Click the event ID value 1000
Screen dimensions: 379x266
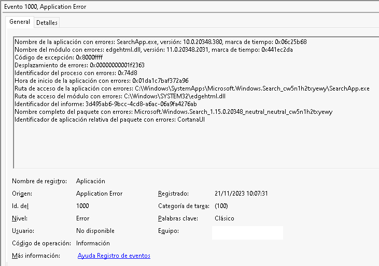pos(82,205)
